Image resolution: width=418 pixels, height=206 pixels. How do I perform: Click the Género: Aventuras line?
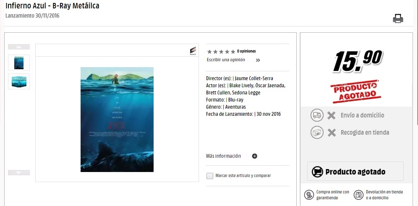pos(226,107)
